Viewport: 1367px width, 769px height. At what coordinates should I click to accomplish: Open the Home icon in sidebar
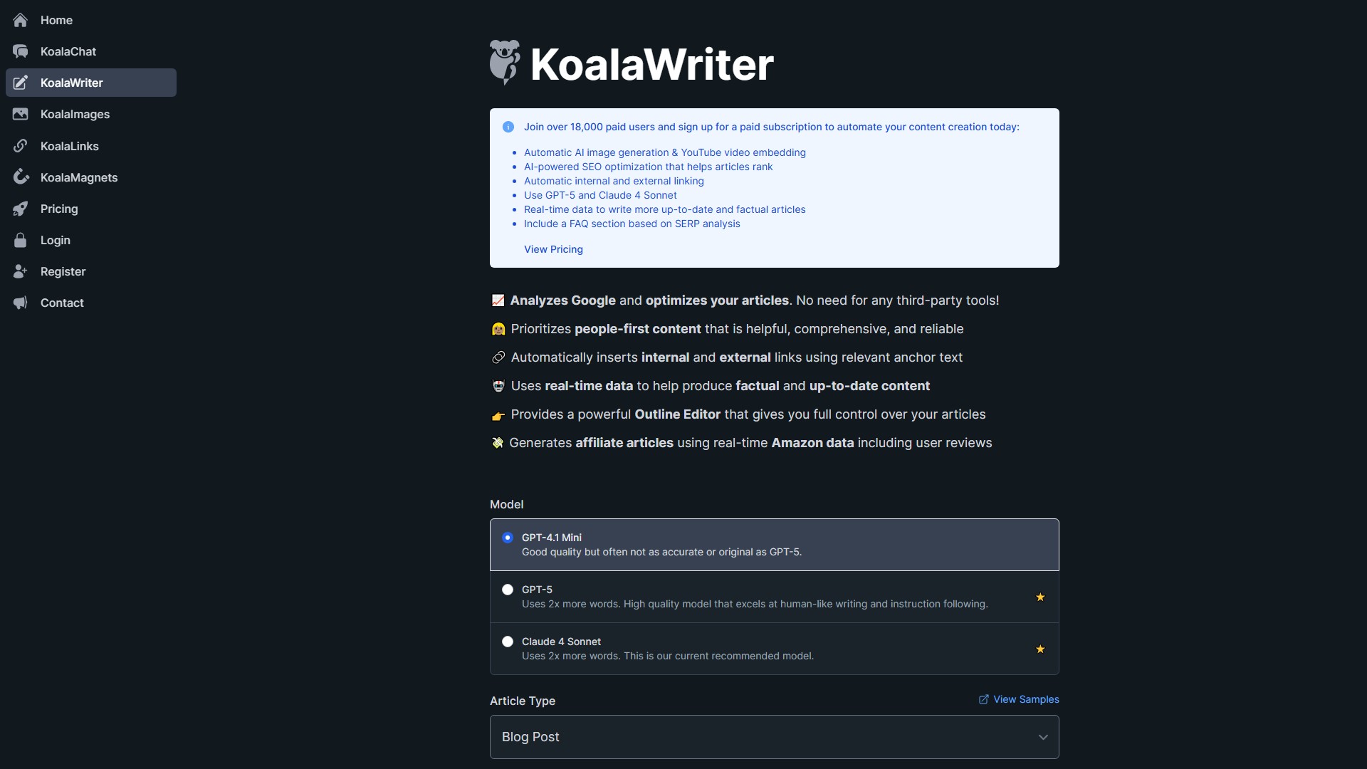(x=21, y=20)
